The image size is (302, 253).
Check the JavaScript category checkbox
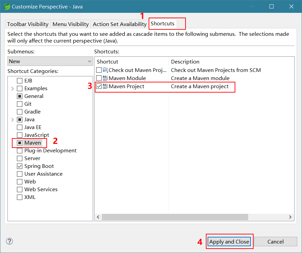coord(20,135)
